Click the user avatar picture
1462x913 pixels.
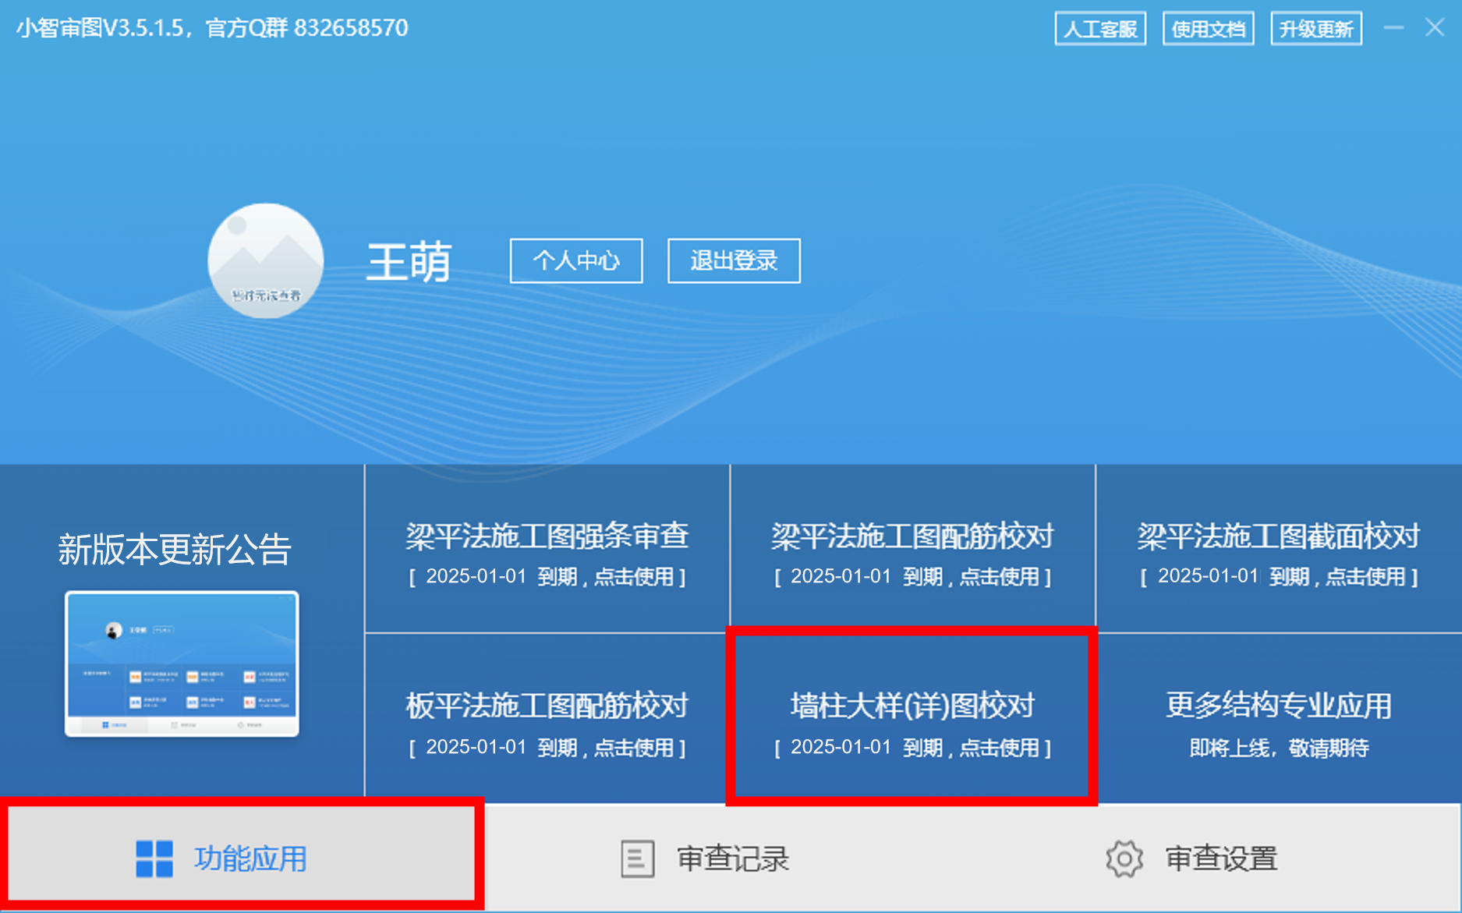point(266,260)
